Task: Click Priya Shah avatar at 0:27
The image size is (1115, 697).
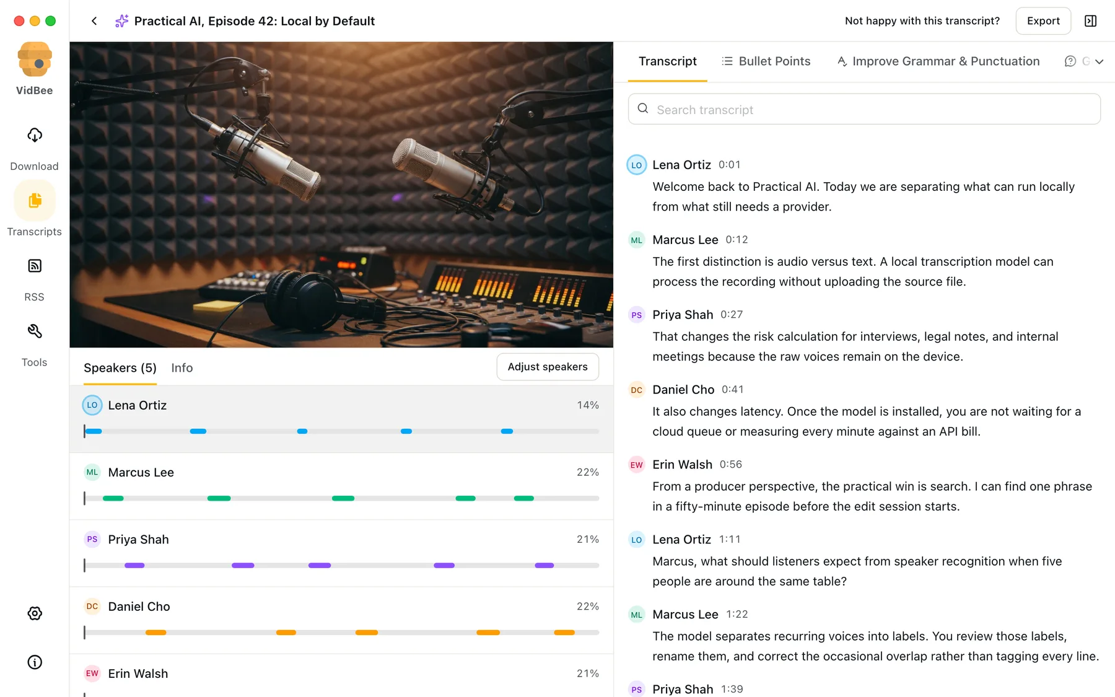Action: pos(637,315)
